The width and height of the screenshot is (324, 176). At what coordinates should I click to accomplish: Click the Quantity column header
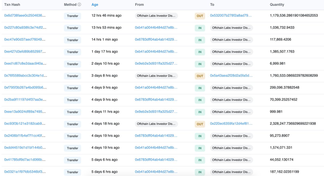pyautogui.click(x=277, y=5)
